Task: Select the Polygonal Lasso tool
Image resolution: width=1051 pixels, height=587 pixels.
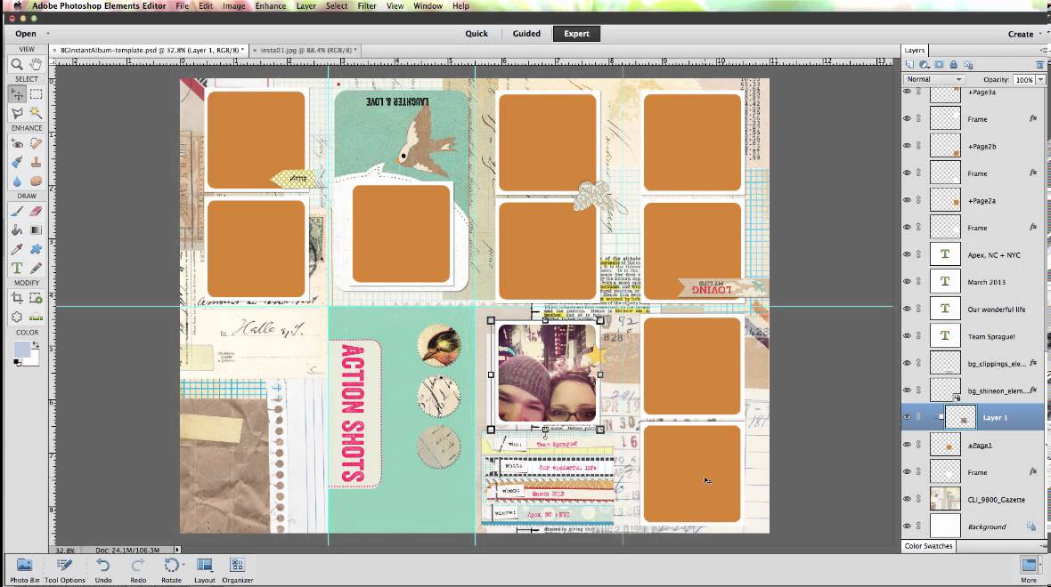Action: [17, 113]
